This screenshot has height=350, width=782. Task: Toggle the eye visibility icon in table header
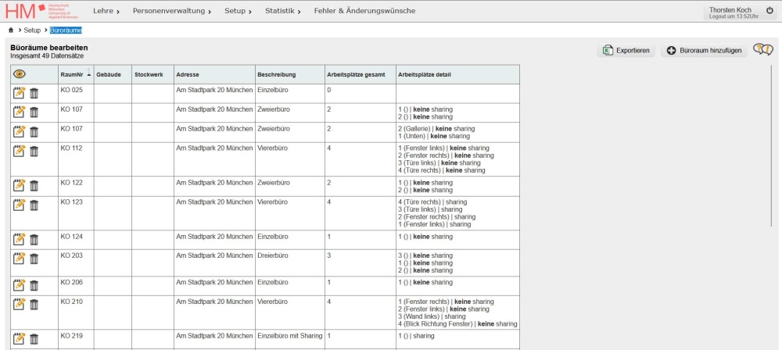(20, 74)
